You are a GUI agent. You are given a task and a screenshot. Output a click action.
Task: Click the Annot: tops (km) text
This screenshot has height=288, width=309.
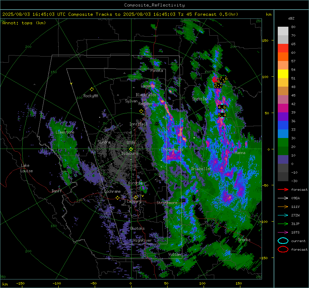(x=24, y=23)
